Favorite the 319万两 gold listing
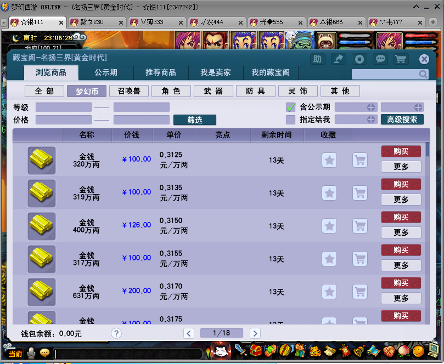444x364 pixels. pyautogui.click(x=329, y=193)
